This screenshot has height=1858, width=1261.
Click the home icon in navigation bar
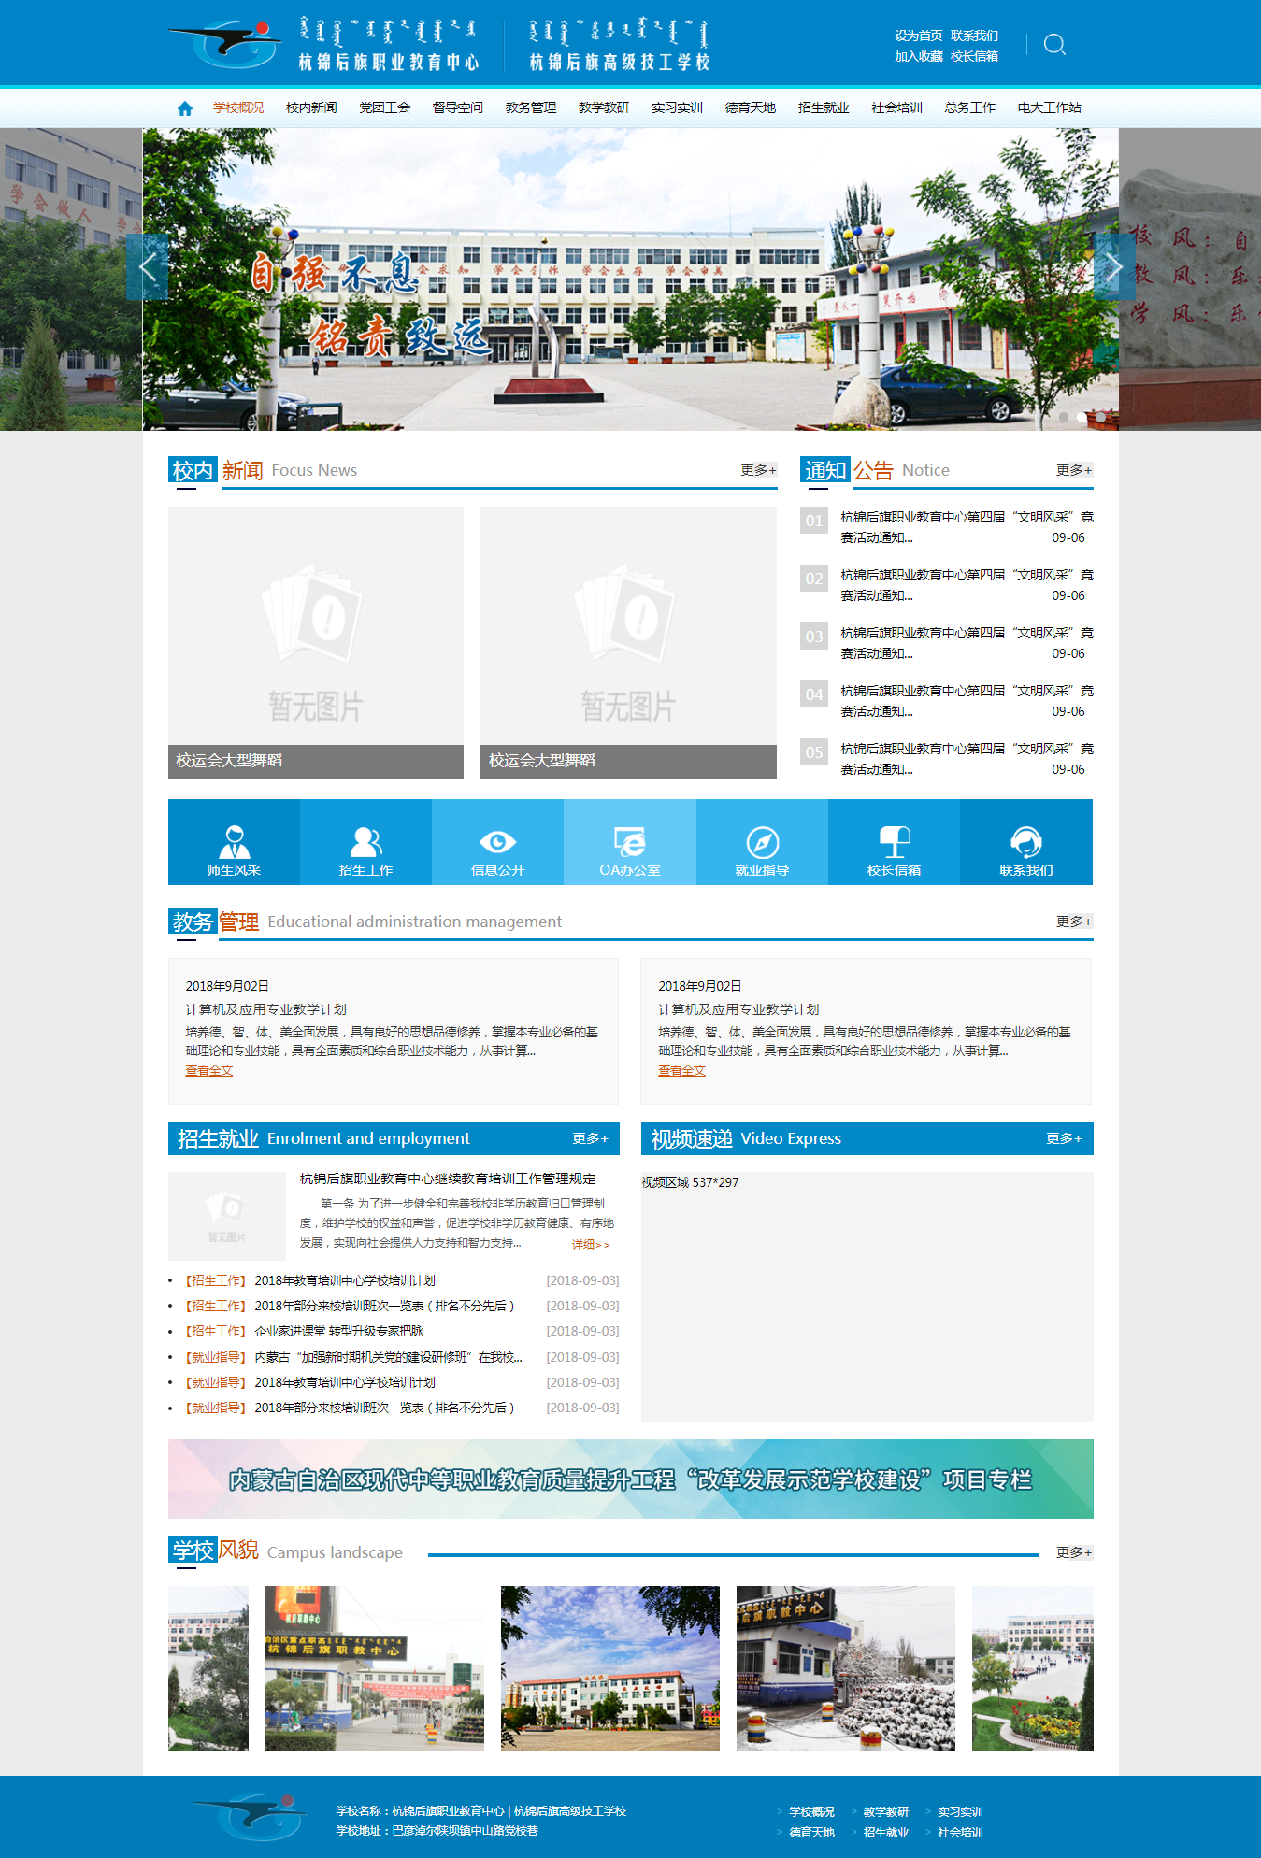(x=185, y=108)
